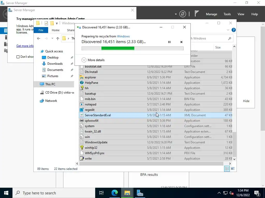Select the regedit application icon
This screenshot has height=198, width=265.
(82, 110)
